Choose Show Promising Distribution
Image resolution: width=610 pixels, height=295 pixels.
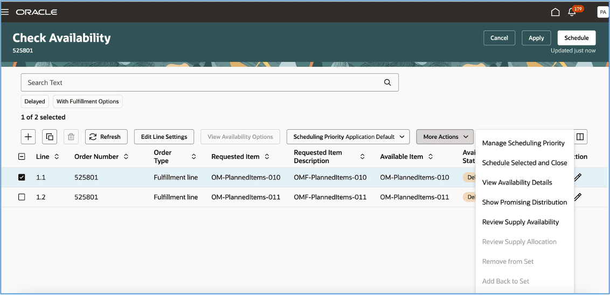(524, 202)
